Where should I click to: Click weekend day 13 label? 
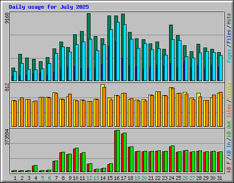(96, 178)
